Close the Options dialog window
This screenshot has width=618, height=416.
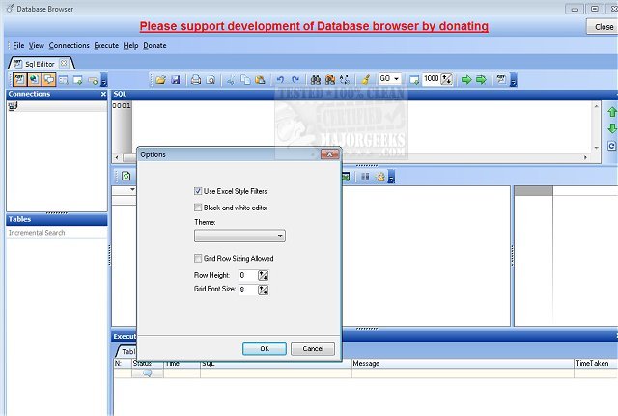(x=330, y=154)
